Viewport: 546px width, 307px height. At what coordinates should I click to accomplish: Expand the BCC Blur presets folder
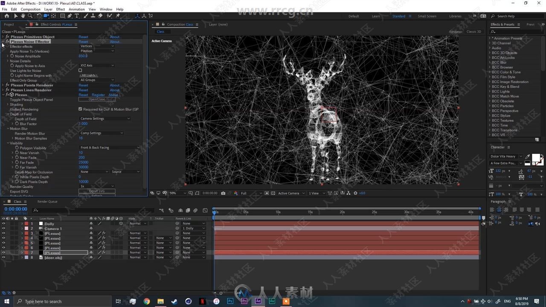[x=490, y=62]
